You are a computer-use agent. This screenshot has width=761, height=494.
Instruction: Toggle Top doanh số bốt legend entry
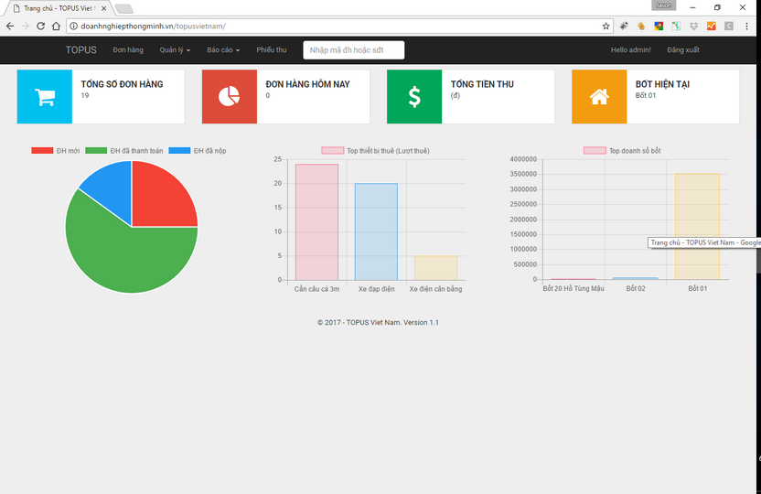click(622, 151)
